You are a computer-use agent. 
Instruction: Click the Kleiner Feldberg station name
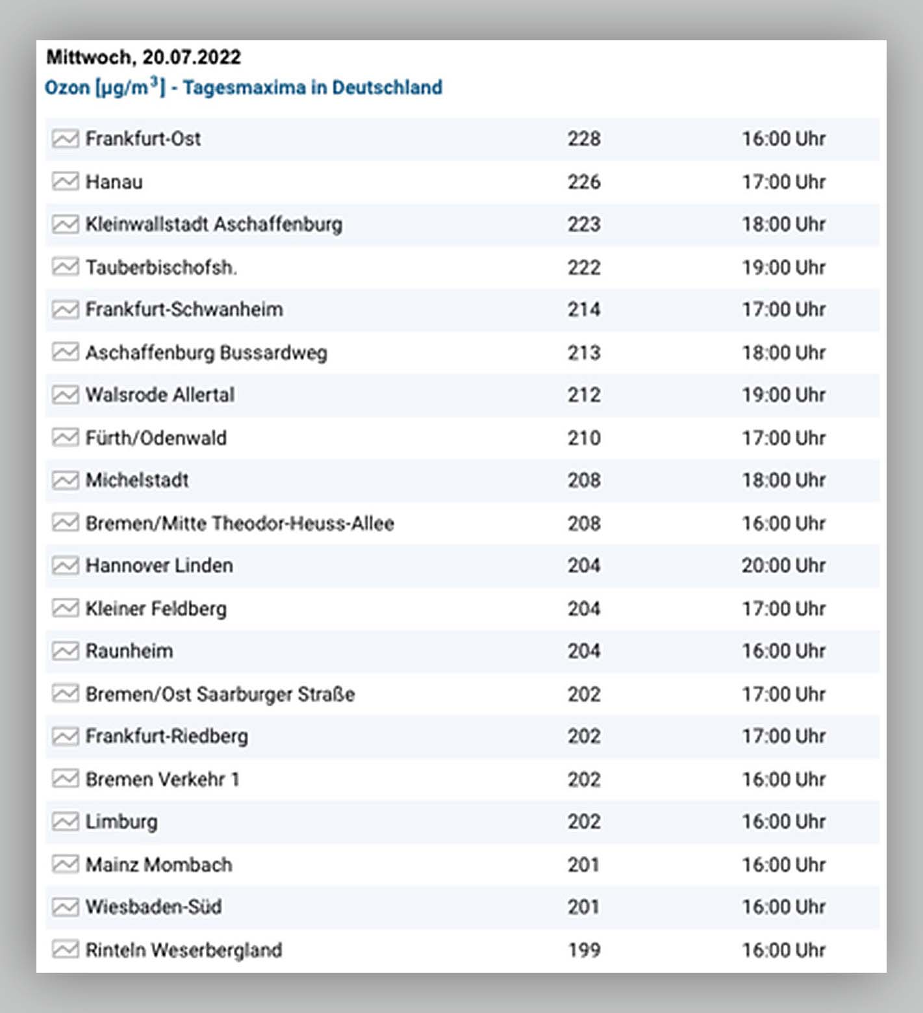pos(156,609)
